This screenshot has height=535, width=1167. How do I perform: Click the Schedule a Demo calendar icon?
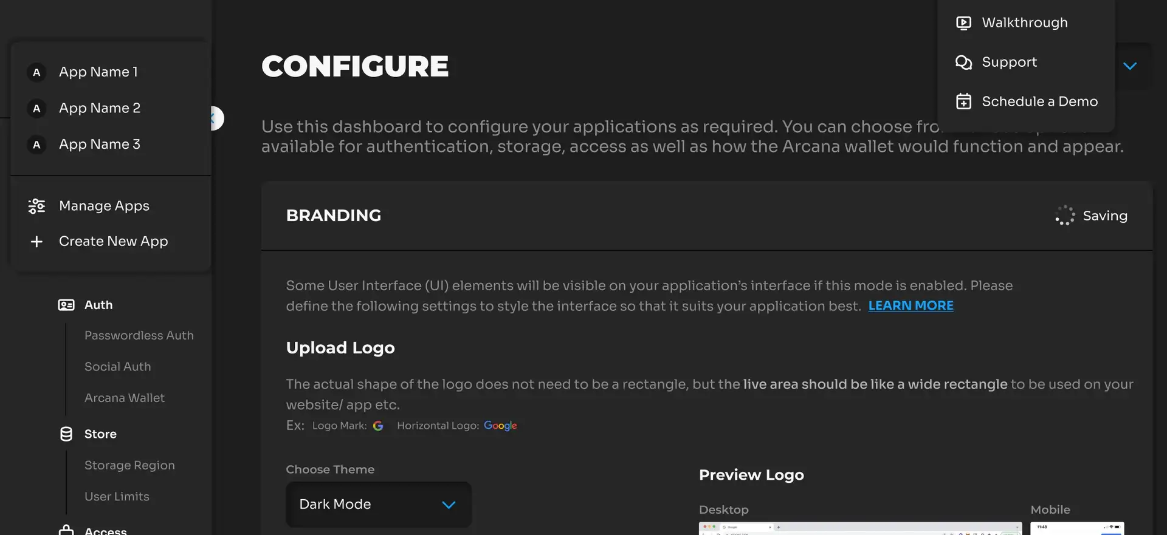963,101
